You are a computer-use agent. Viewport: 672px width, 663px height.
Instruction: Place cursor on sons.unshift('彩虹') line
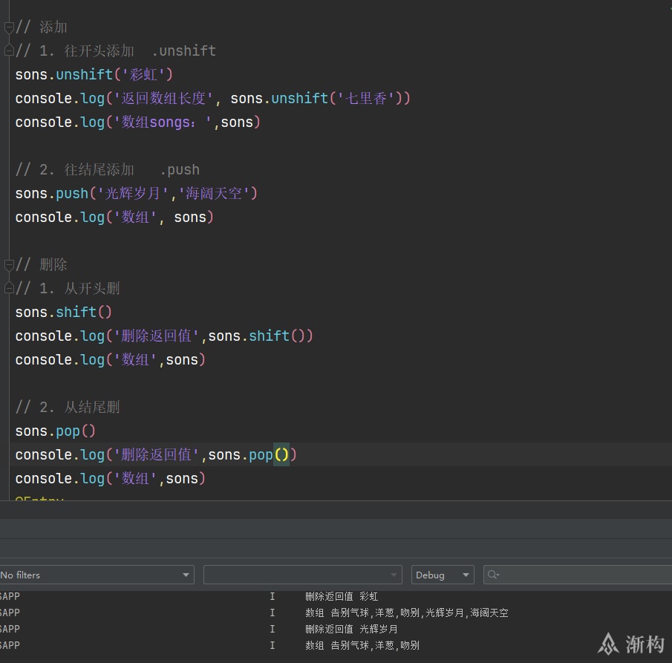tap(94, 74)
